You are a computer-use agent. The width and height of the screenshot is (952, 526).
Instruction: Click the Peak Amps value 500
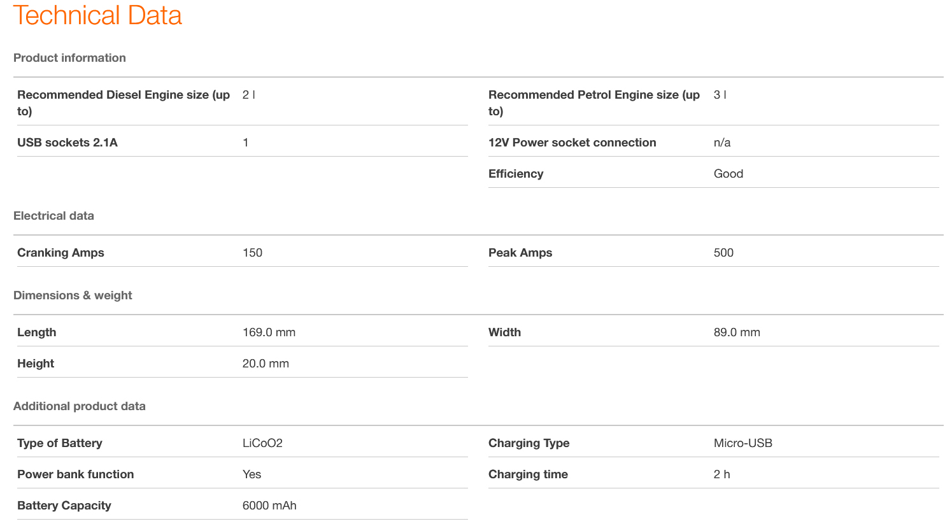723,253
